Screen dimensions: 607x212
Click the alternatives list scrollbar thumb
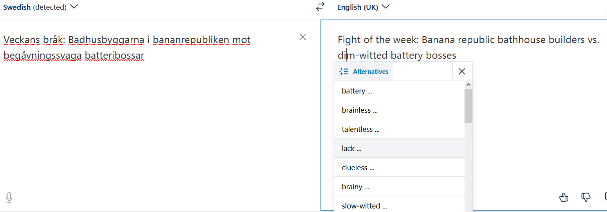[468, 106]
